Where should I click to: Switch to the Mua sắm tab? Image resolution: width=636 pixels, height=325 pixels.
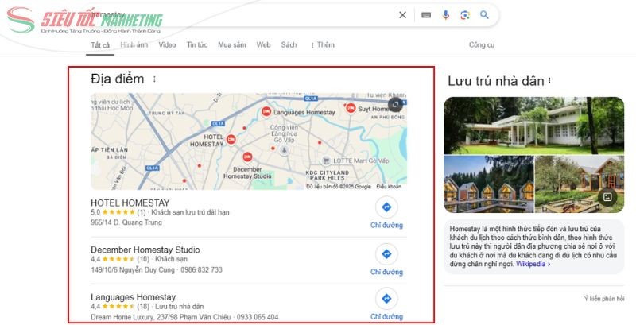coord(232,45)
